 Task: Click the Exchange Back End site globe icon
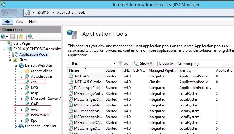point(21,126)
